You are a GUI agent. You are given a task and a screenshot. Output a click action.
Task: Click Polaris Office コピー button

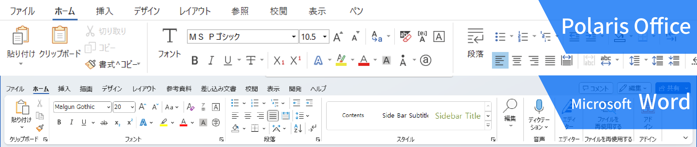point(100,48)
